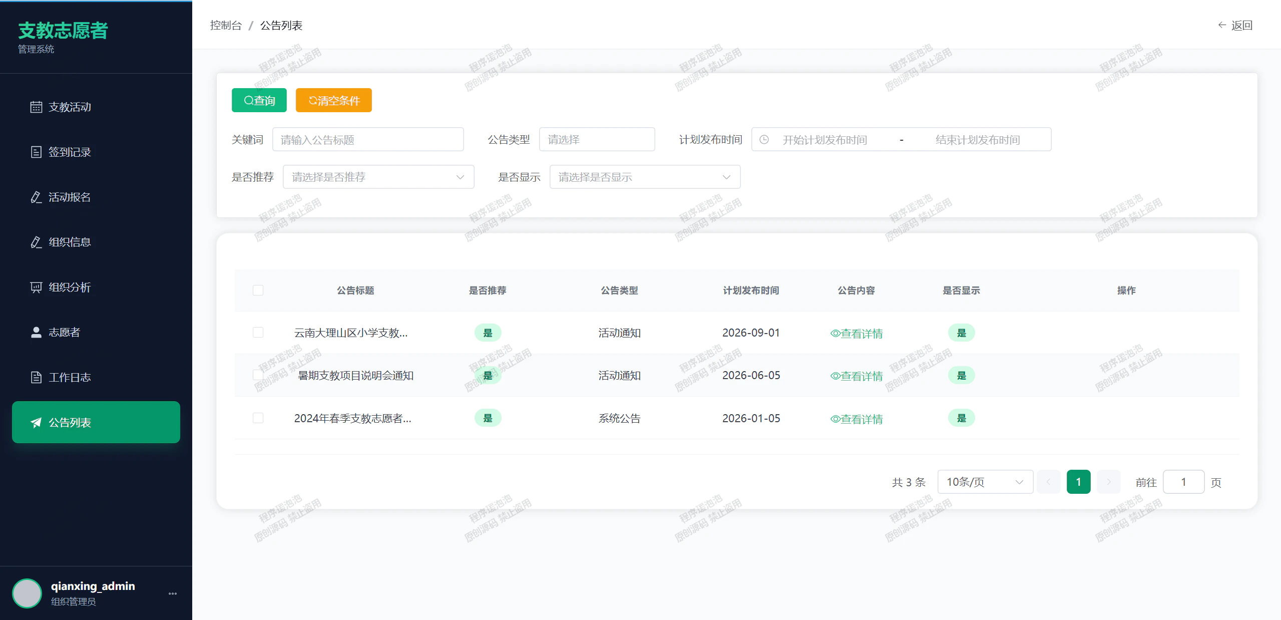
Task: Click the 计划发布时间 column header
Action: [x=751, y=290]
